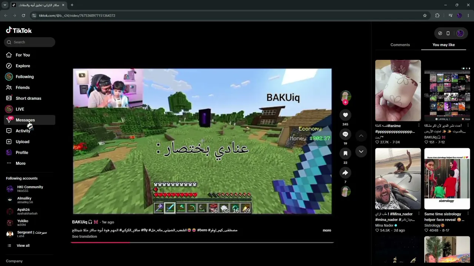
Task: Open Explore compass icon in sidebar
Action: coord(9,66)
